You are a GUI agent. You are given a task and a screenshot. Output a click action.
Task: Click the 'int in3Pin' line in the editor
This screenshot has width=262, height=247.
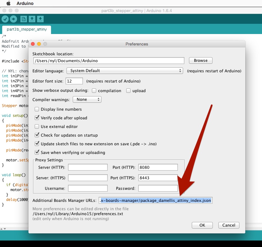(x=15, y=86)
